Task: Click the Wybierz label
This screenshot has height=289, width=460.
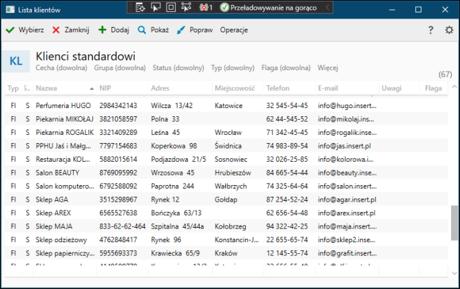Action: (x=31, y=30)
